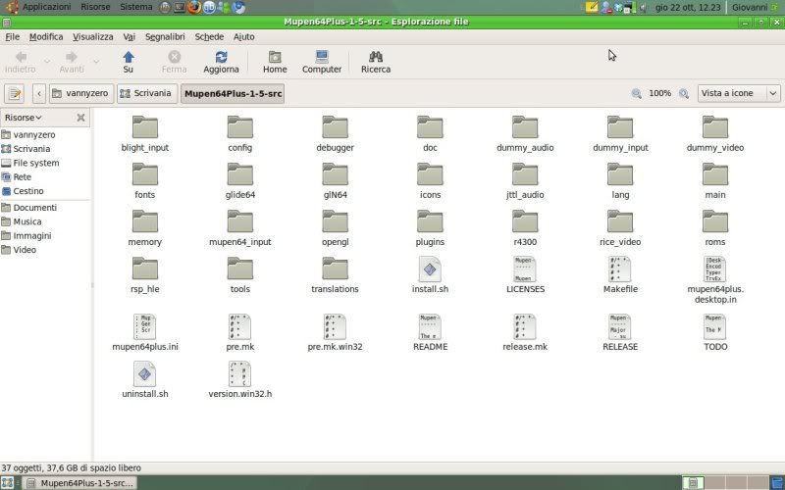The image size is (785, 490).
Task: Open the Vista a icone dropdown
Action: [738, 93]
